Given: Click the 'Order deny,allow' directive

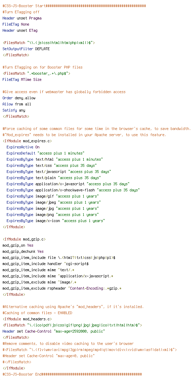Looking at the screenshot, I should point(19,98).
